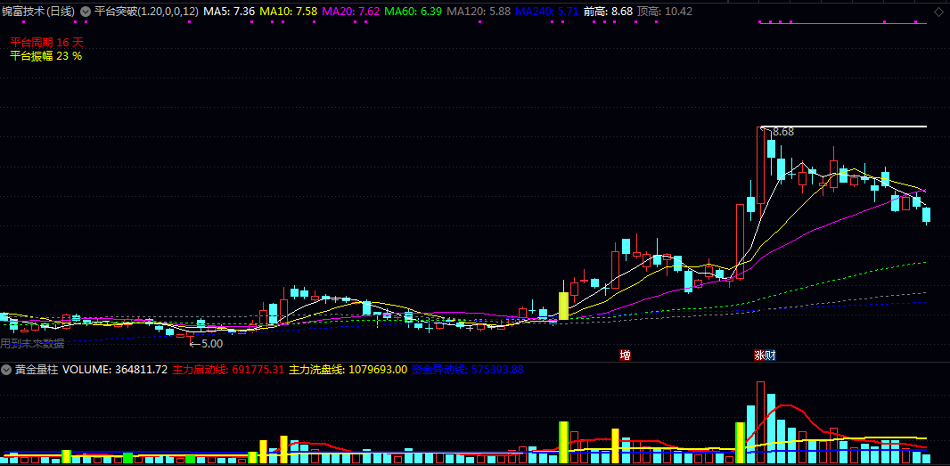
Task: Click the tallest red volume bar
Action: click(760, 422)
